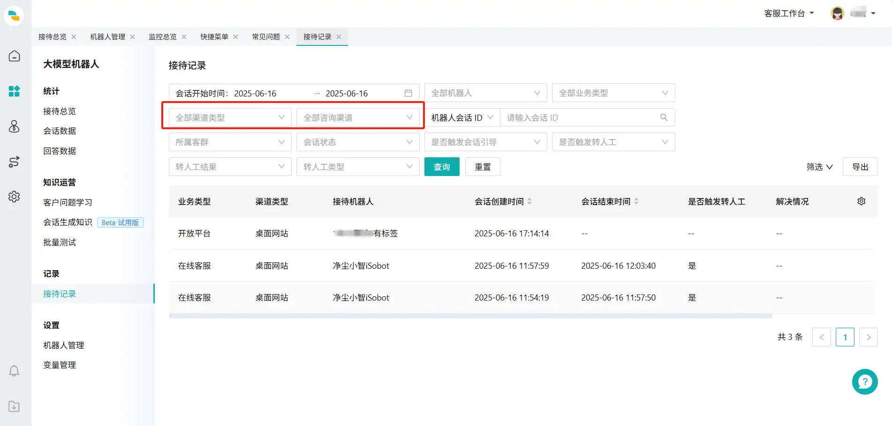Sort by 会话创建时间 column arrows

529,201
